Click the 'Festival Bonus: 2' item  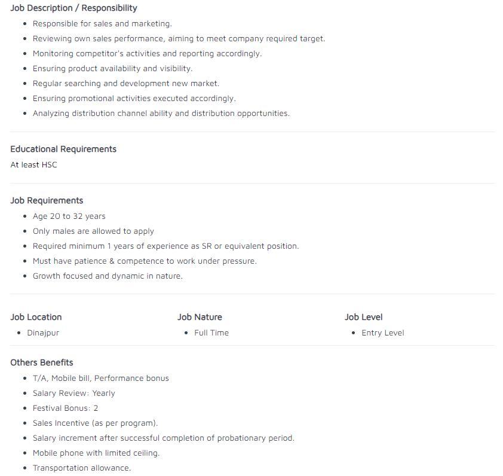pyautogui.click(x=66, y=408)
